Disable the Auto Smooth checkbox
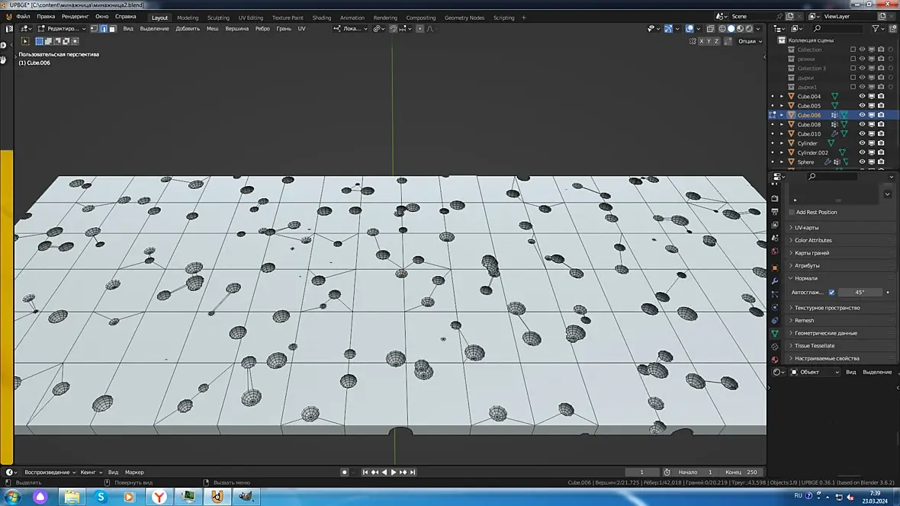Viewport: 900px width, 506px height. click(831, 293)
